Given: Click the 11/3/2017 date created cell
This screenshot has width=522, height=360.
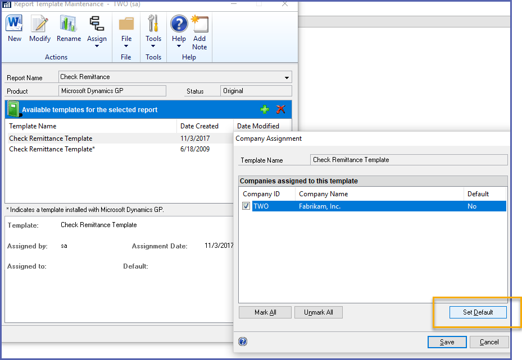Looking at the screenshot, I should point(195,139).
